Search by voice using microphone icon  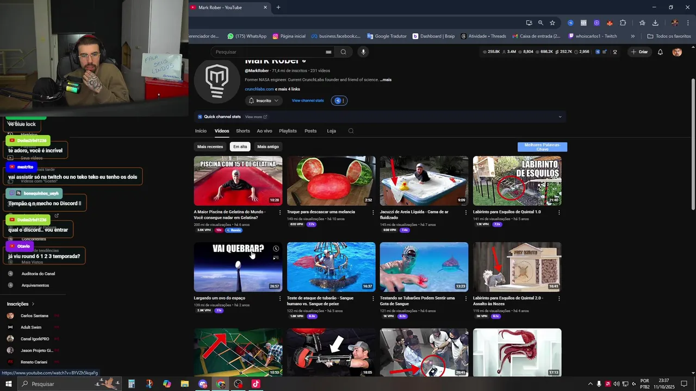363,52
